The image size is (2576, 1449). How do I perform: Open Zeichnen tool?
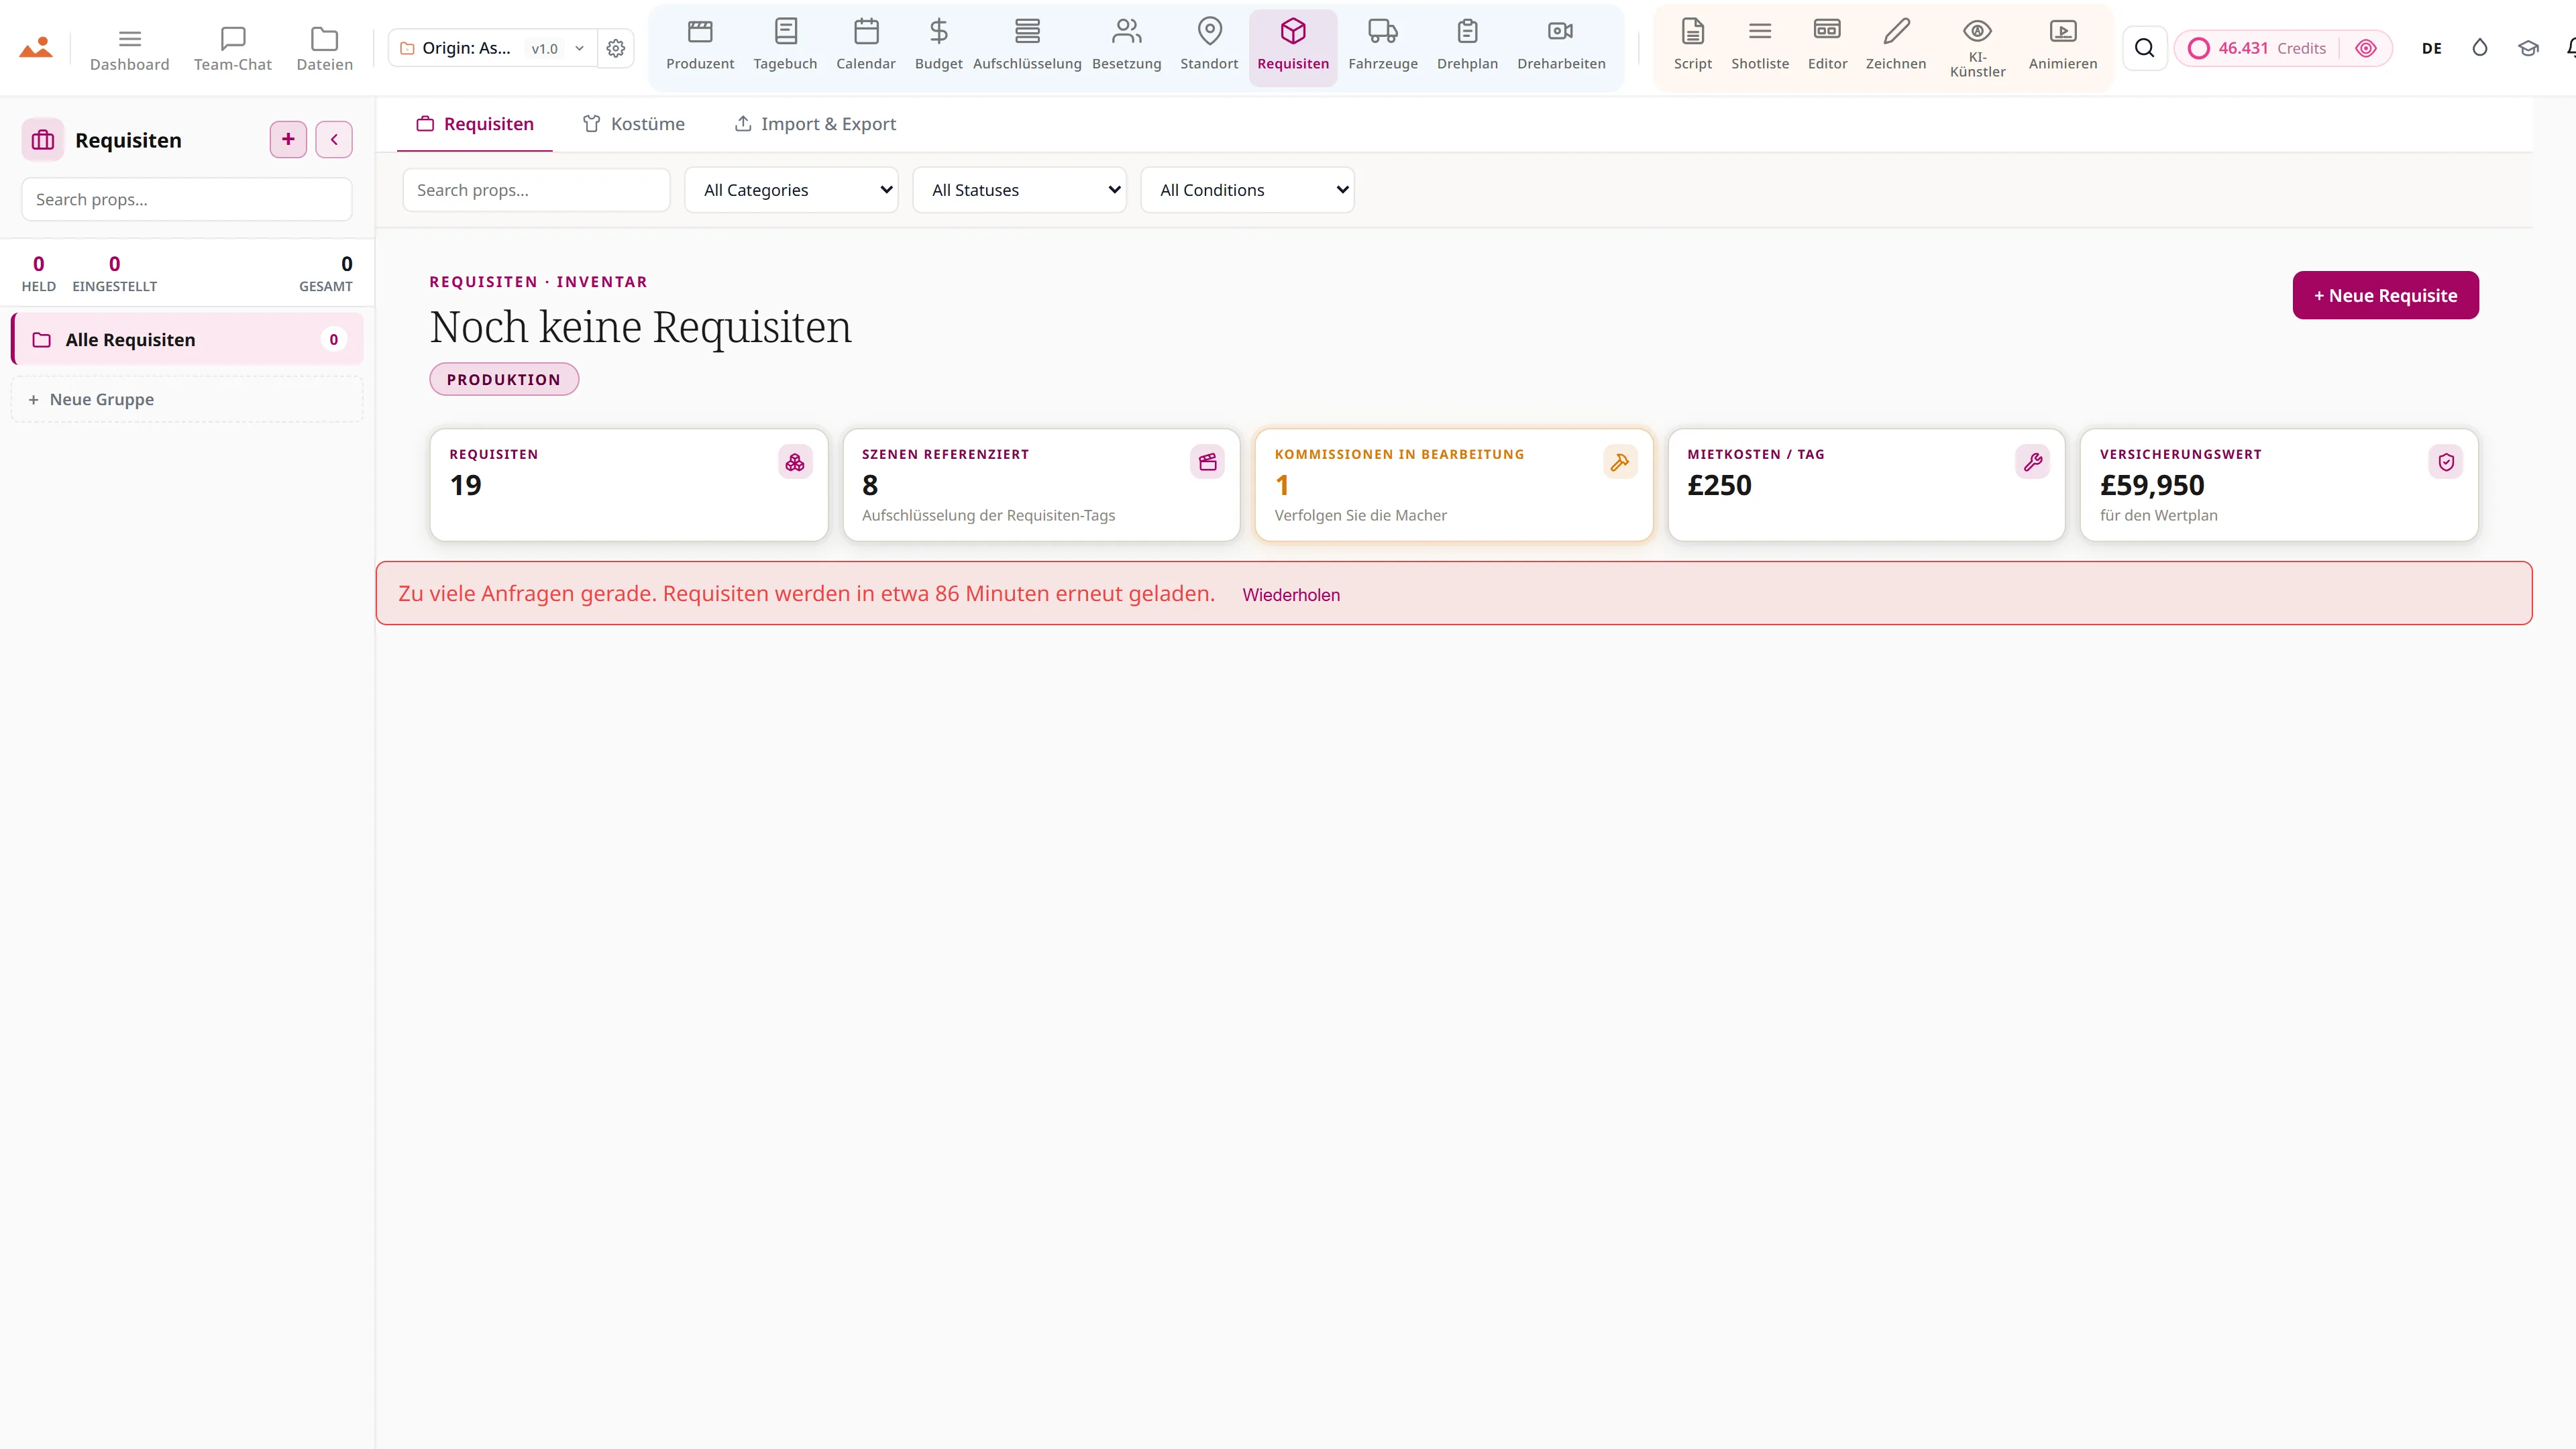point(1895,47)
